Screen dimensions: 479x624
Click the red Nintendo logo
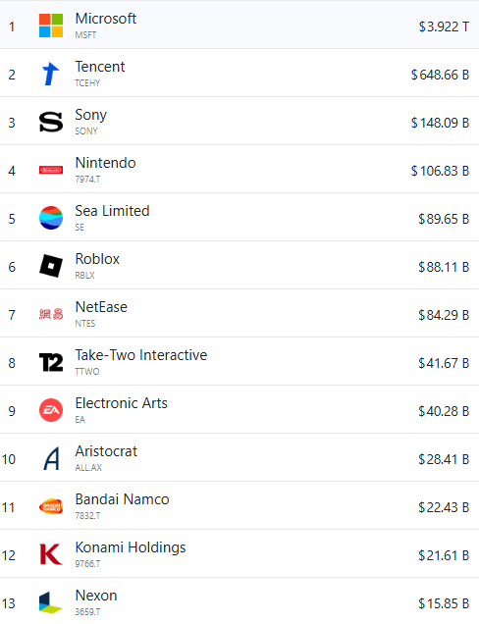coord(51,170)
